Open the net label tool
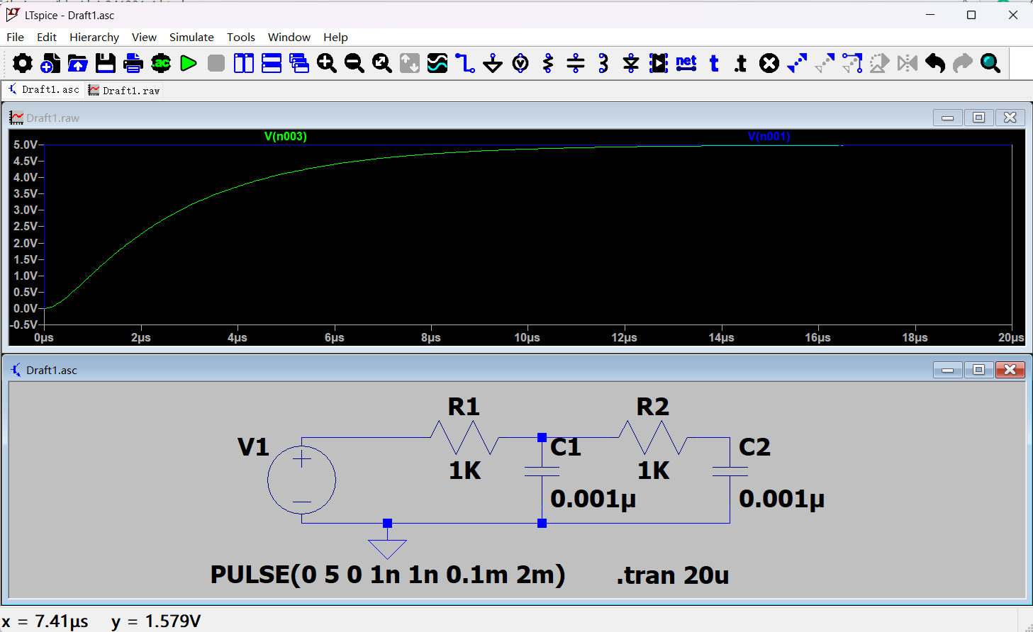This screenshot has height=632, width=1033. (x=686, y=64)
